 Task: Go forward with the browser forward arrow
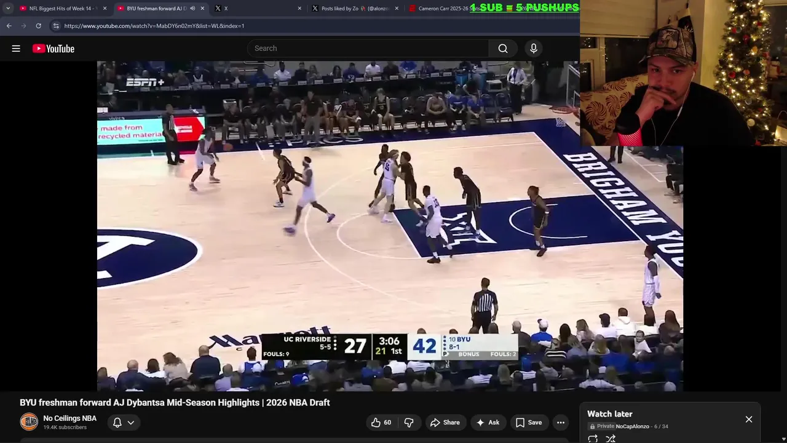coord(23,26)
